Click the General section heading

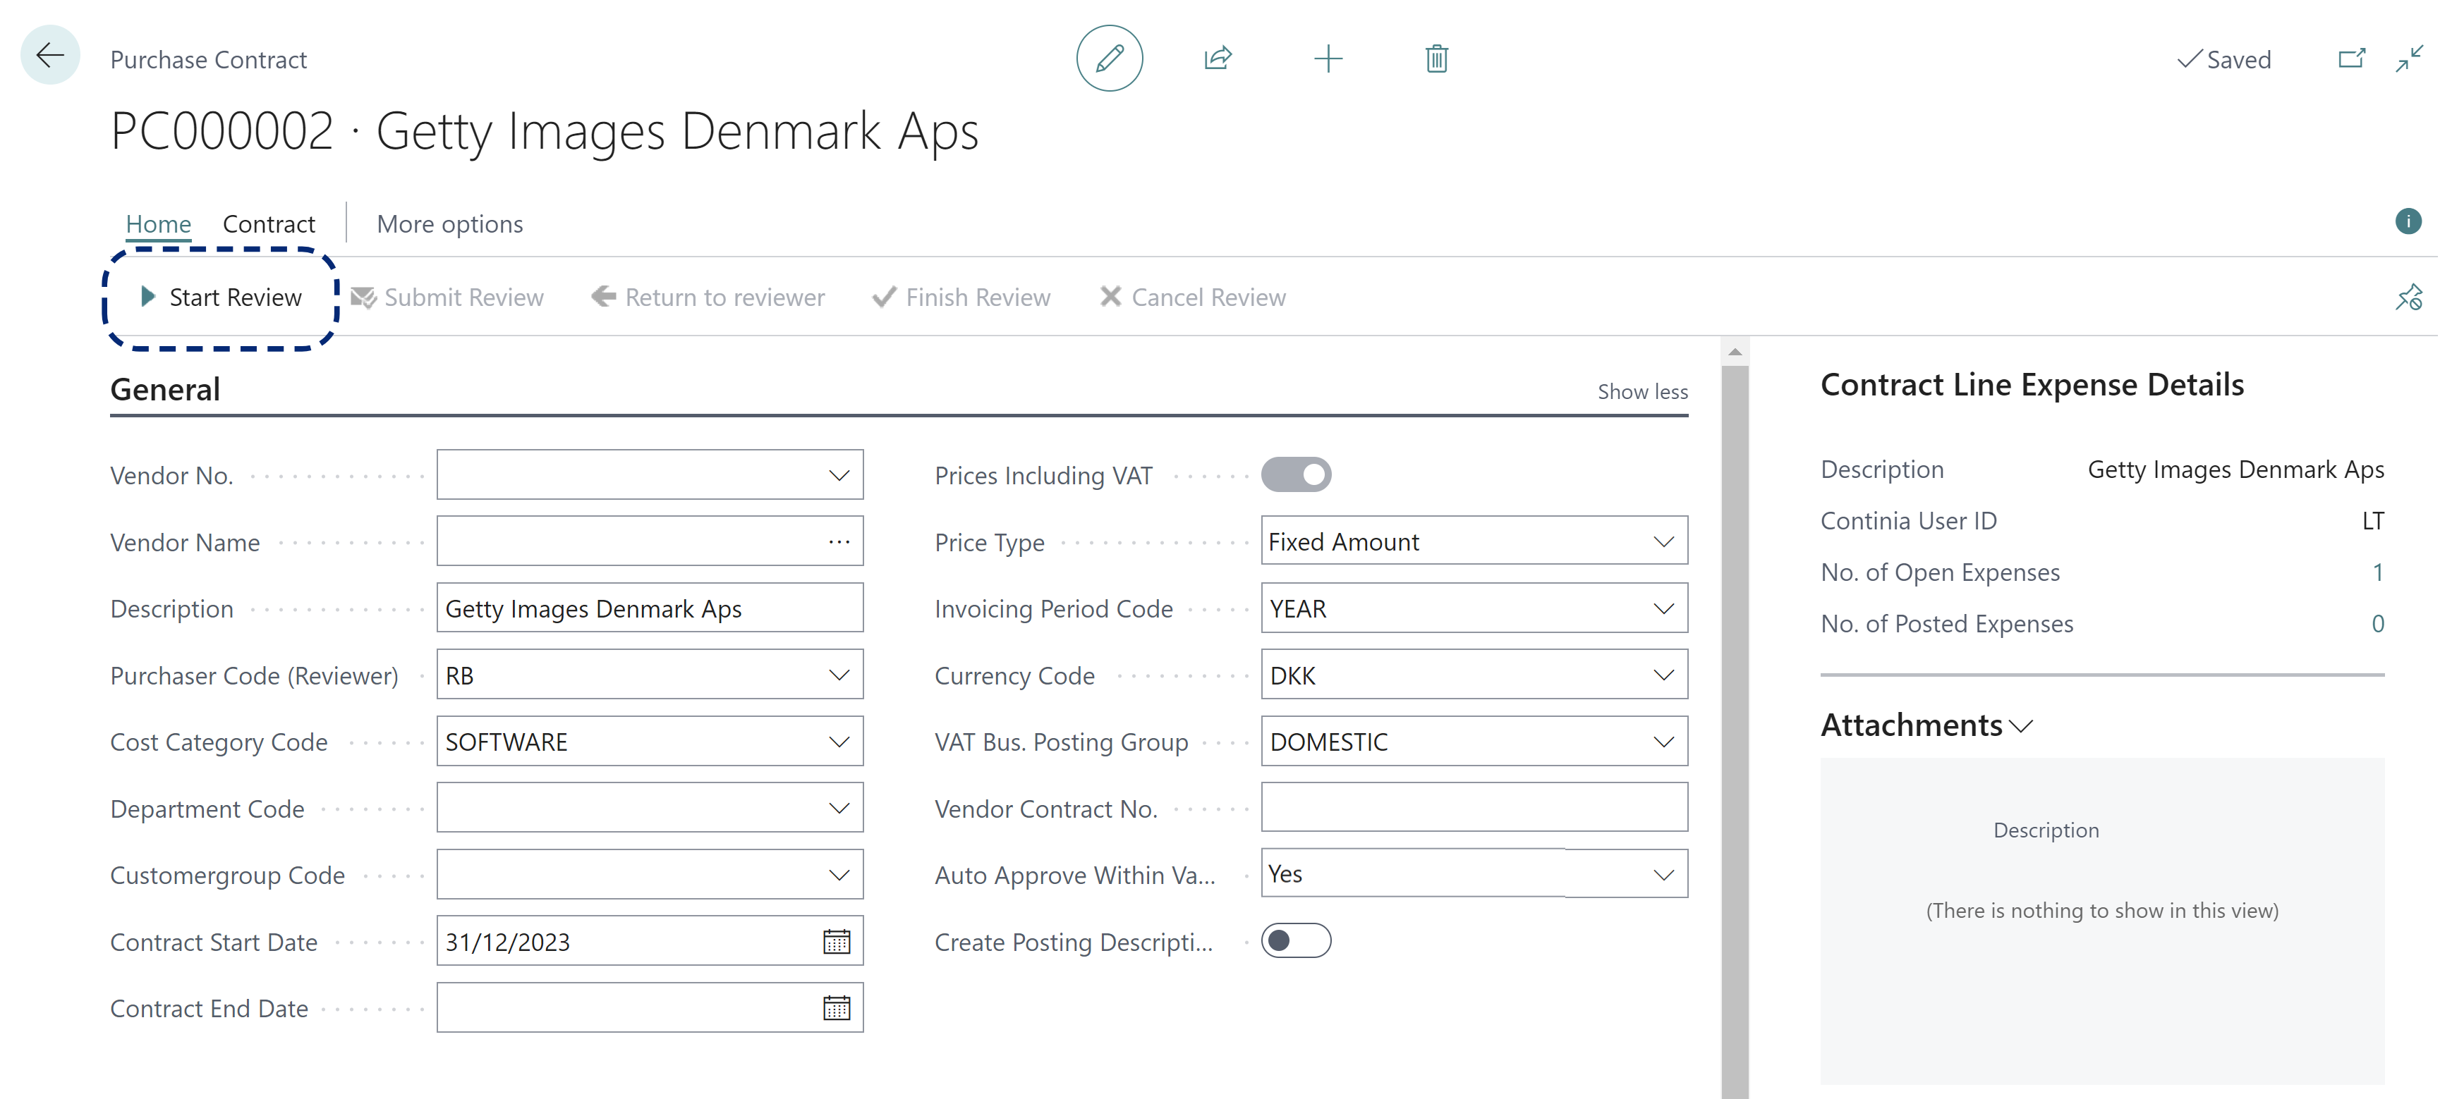coord(166,389)
